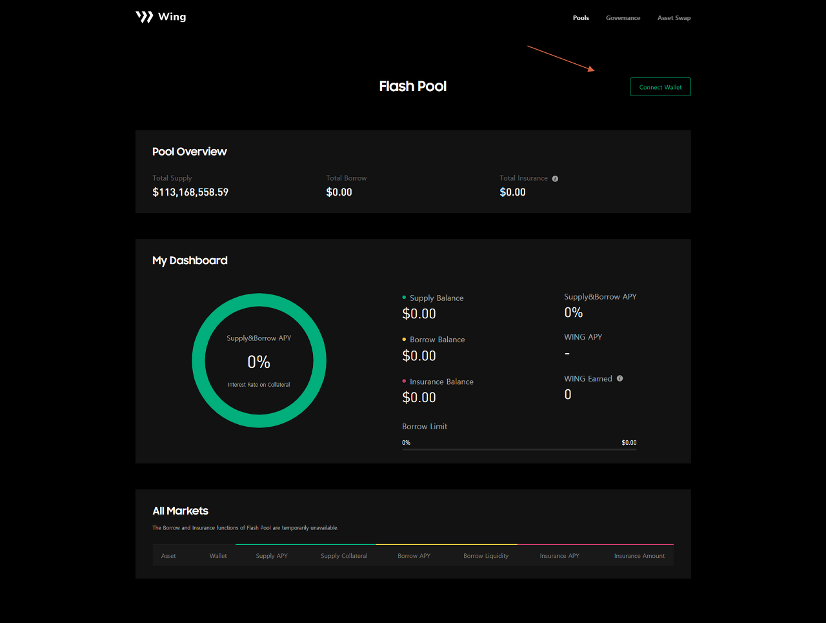Click the Supply Collateral column header
Screen dimensions: 826x623
344,556
